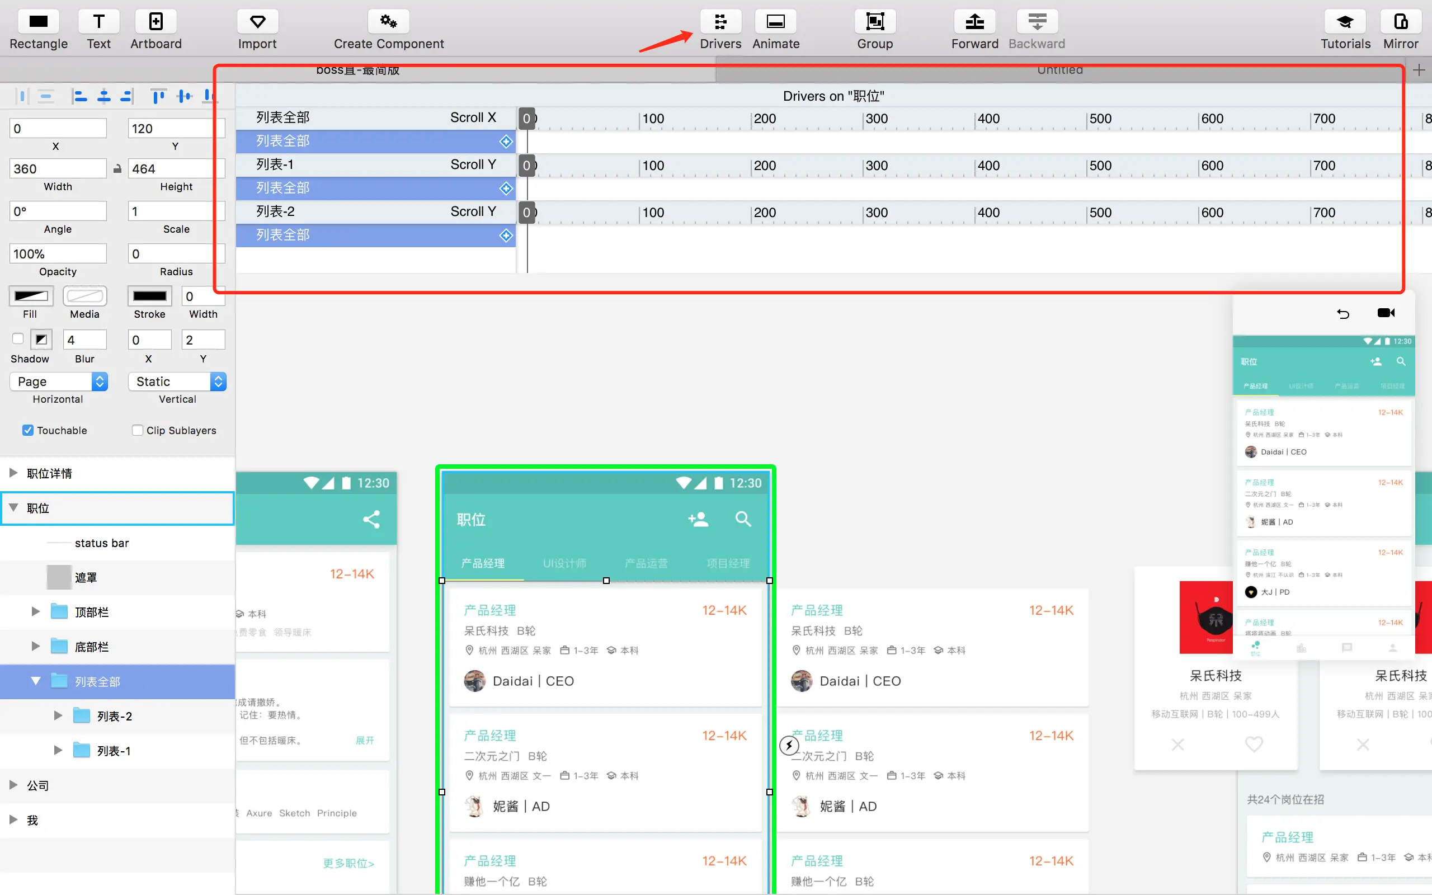
Task: Enable Clip Sublayers checkbox
Action: pyautogui.click(x=137, y=430)
